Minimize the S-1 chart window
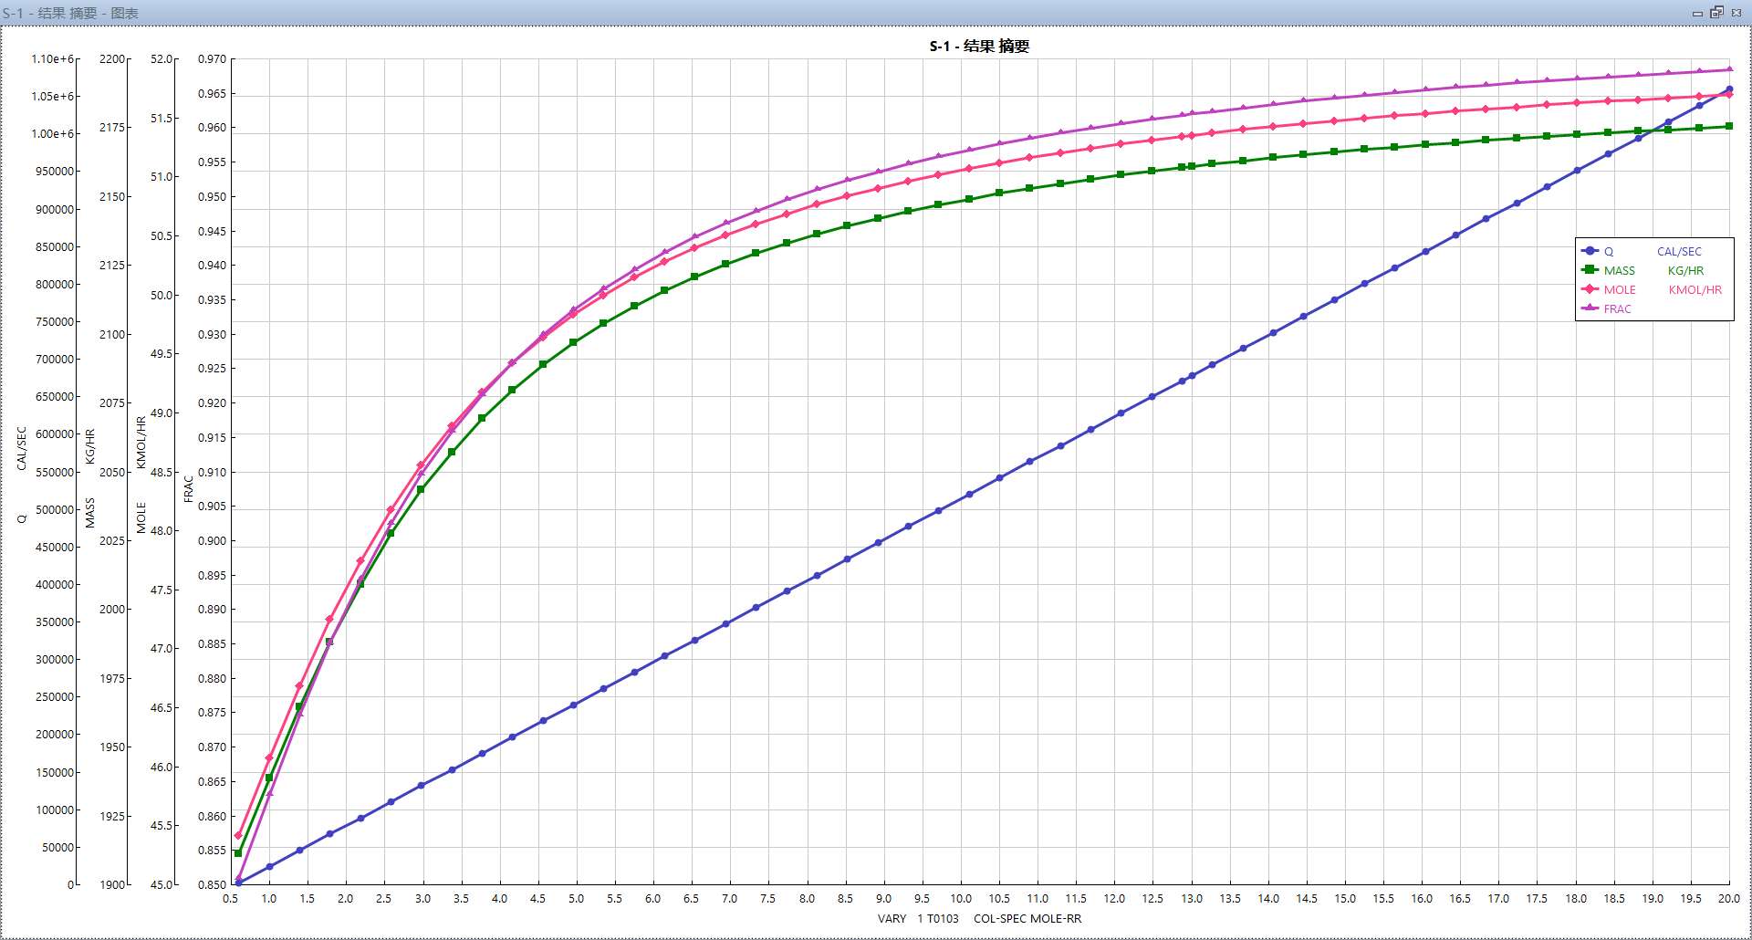Viewport: 1752px width, 940px height. (x=1697, y=13)
